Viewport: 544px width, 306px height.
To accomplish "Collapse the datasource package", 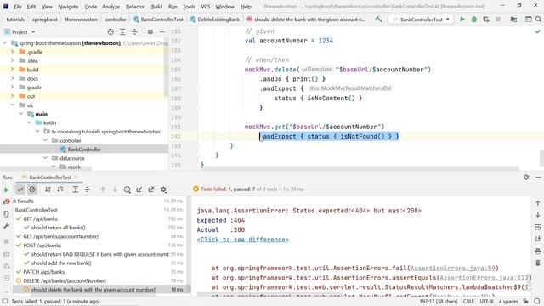I will (x=45, y=158).
